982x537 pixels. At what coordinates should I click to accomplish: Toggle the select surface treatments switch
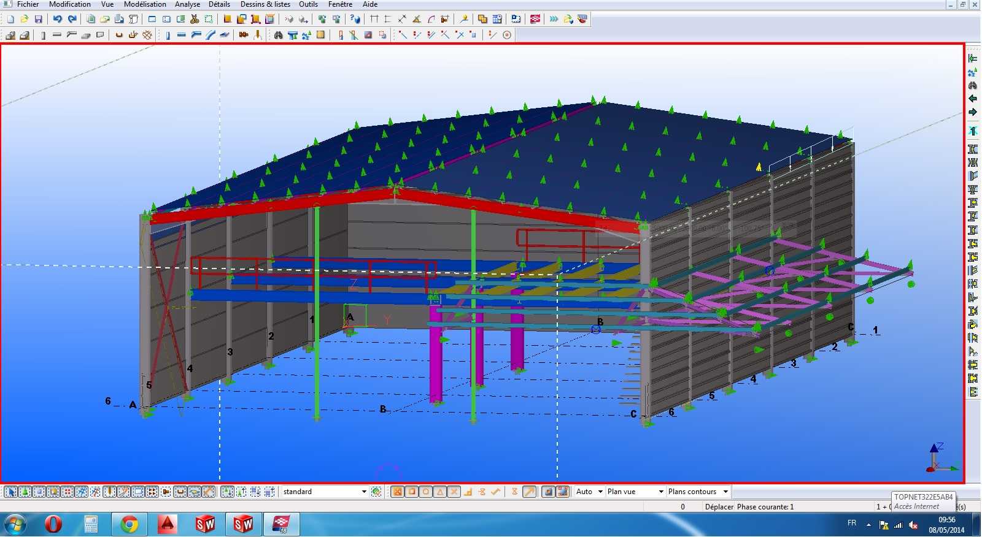point(53,492)
